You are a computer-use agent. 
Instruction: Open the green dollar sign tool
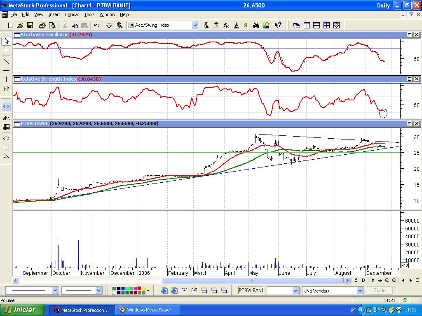tap(246, 25)
